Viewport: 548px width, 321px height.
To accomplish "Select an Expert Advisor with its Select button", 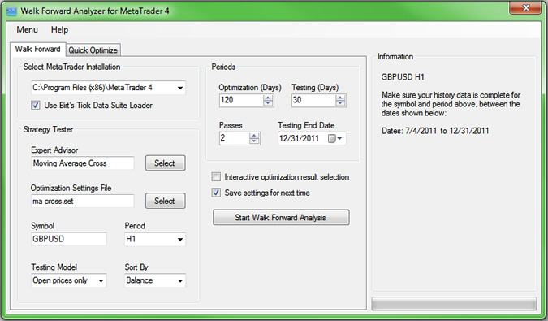I will coord(166,163).
